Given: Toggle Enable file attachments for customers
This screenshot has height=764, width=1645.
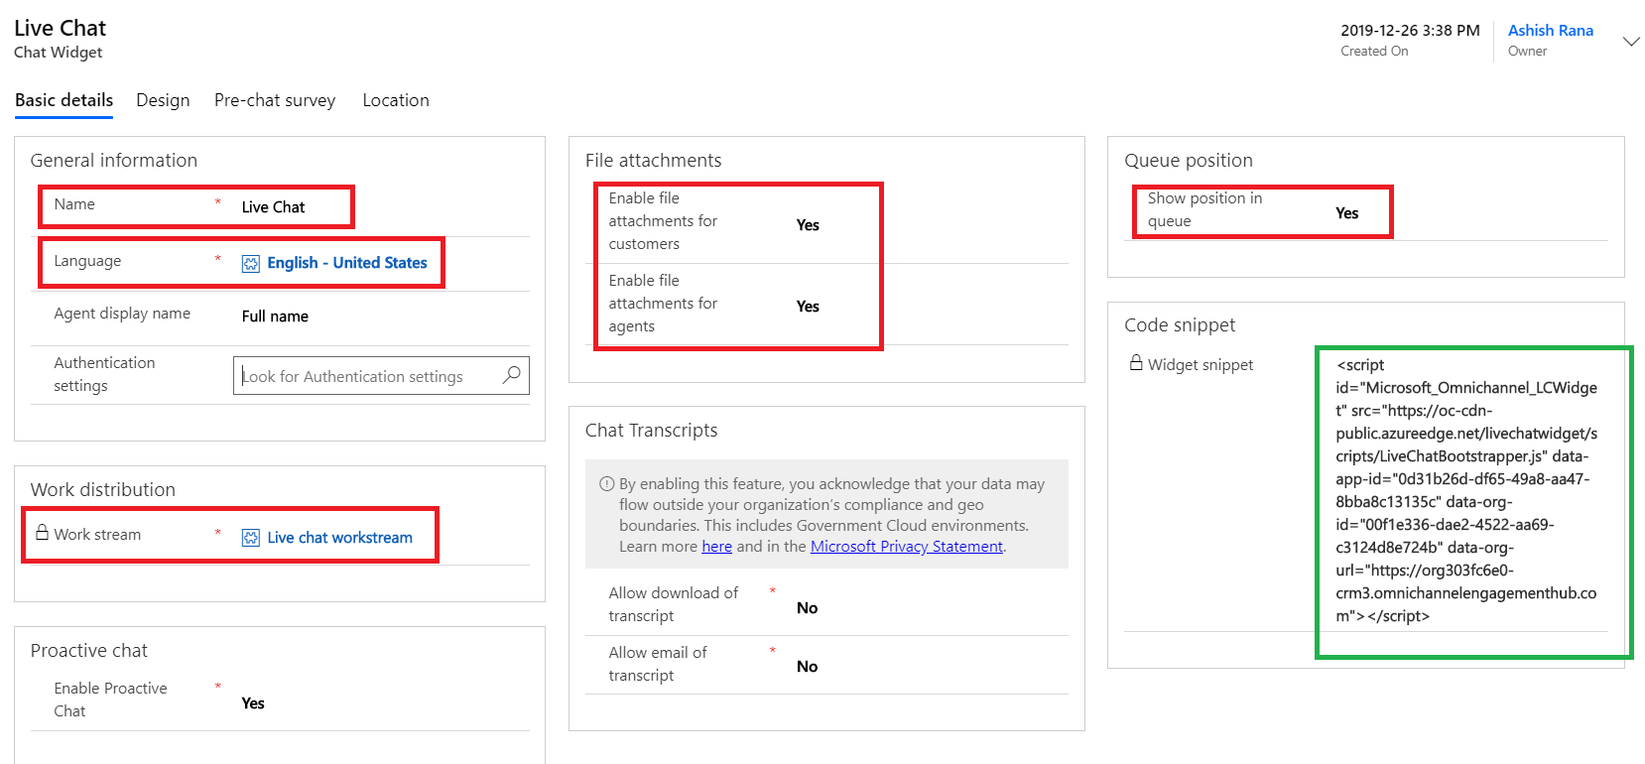Looking at the screenshot, I should [x=808, y=225].
